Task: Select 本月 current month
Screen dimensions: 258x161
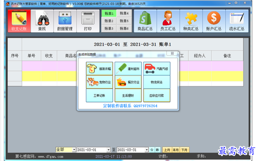Action: point(175,150)
